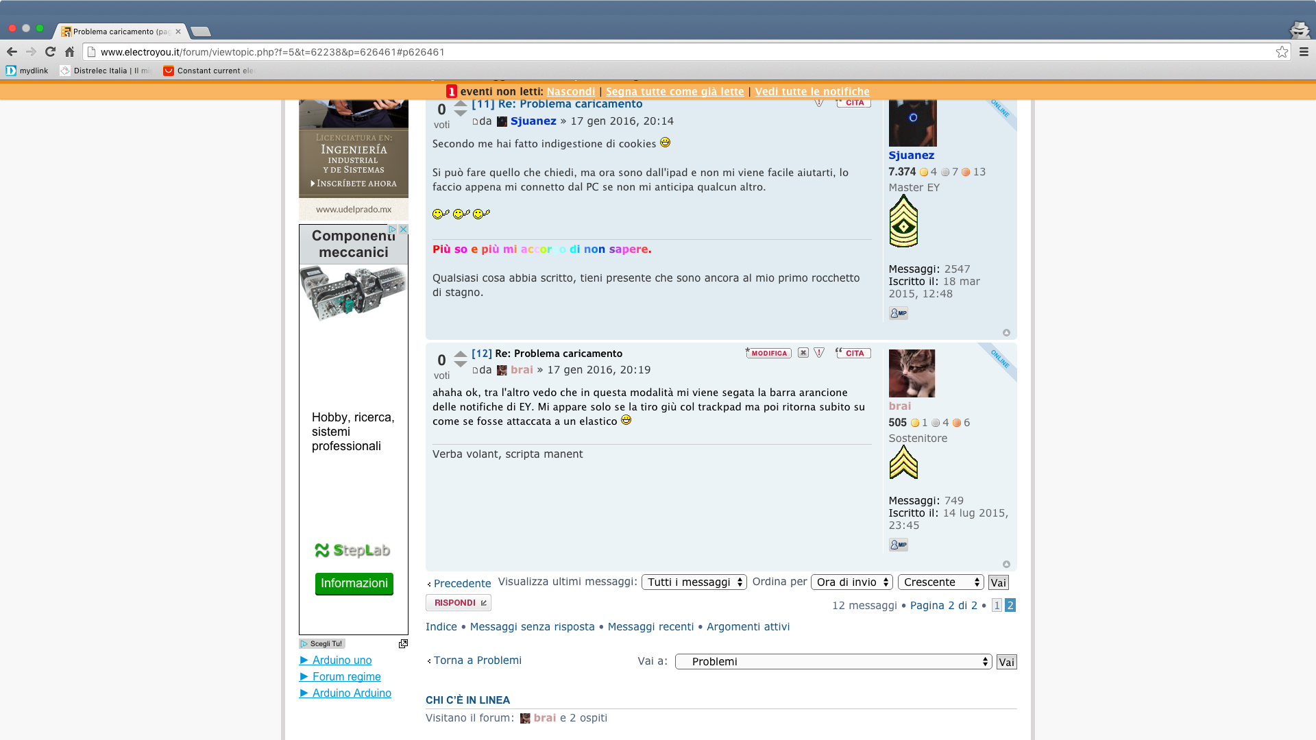Downvote post 12 with the down arrow
Screen dimensions: 1316x740
pos(461,364)
